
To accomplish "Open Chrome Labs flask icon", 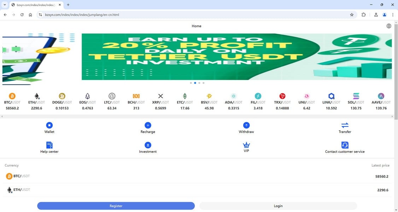I will 376,15.
